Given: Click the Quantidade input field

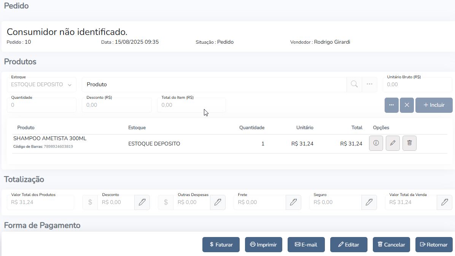Looking at the screenshot, I should tap(41, 105).
